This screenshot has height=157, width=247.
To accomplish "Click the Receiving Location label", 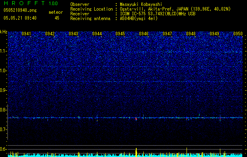I will (91, 9).
